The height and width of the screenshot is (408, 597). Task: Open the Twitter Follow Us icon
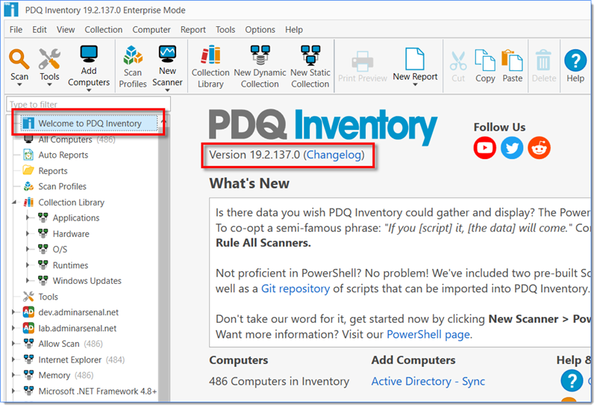pos(512,147)
